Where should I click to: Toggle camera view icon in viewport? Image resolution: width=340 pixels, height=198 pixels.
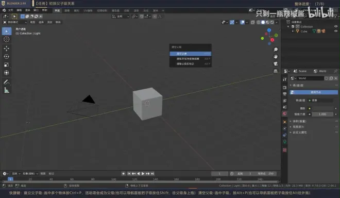(276, 63)
